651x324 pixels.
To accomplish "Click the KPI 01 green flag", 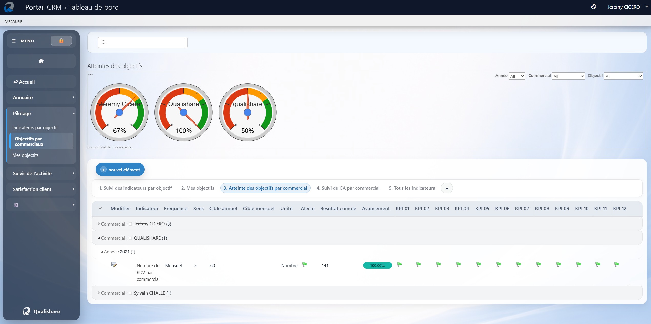I will [399, 264].
